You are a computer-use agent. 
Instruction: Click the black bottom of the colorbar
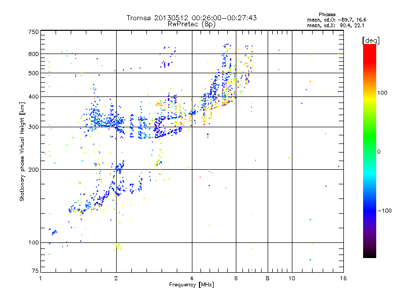tap(370, 254)
